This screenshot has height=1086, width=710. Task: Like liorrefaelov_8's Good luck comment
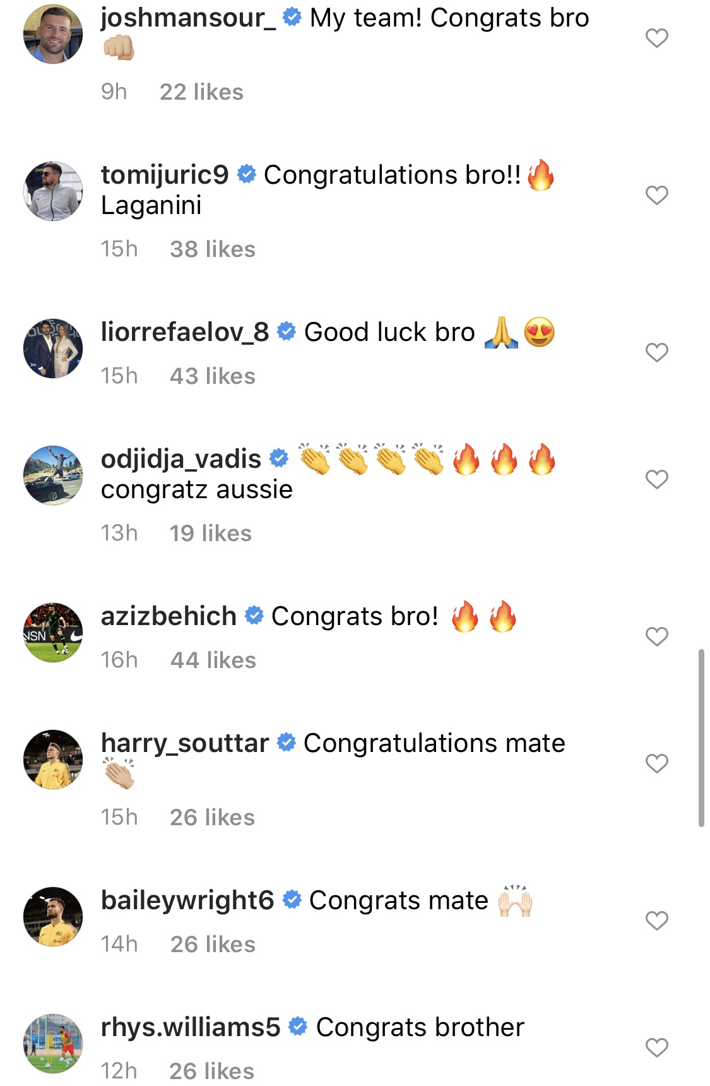tap(656, 352)
